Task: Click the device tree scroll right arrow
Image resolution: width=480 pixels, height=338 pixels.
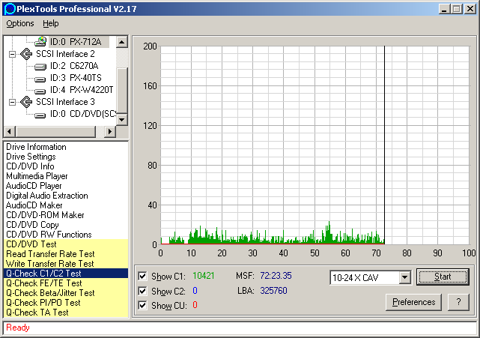Action: pyautogui.click(x=110, y=132)
